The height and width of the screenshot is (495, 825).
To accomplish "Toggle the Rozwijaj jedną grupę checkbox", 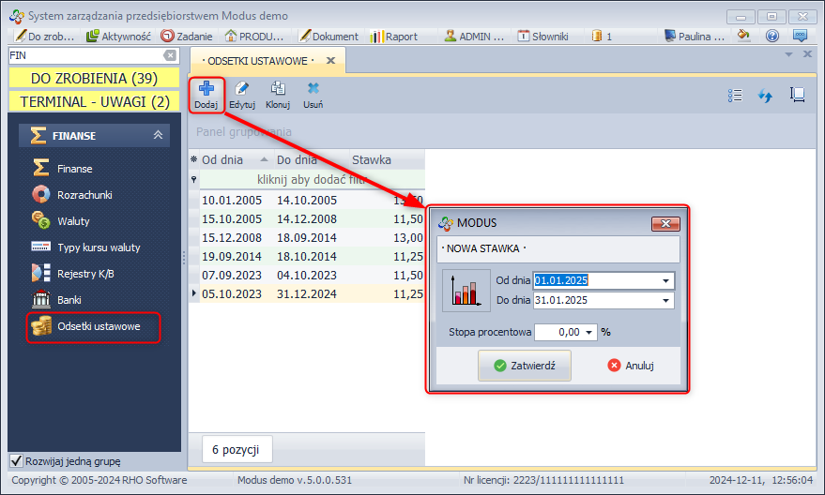I will 16,461.
